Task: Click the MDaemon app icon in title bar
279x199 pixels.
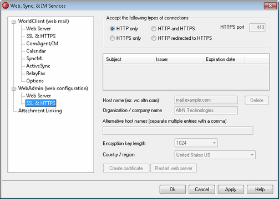Action: point(5,6)
